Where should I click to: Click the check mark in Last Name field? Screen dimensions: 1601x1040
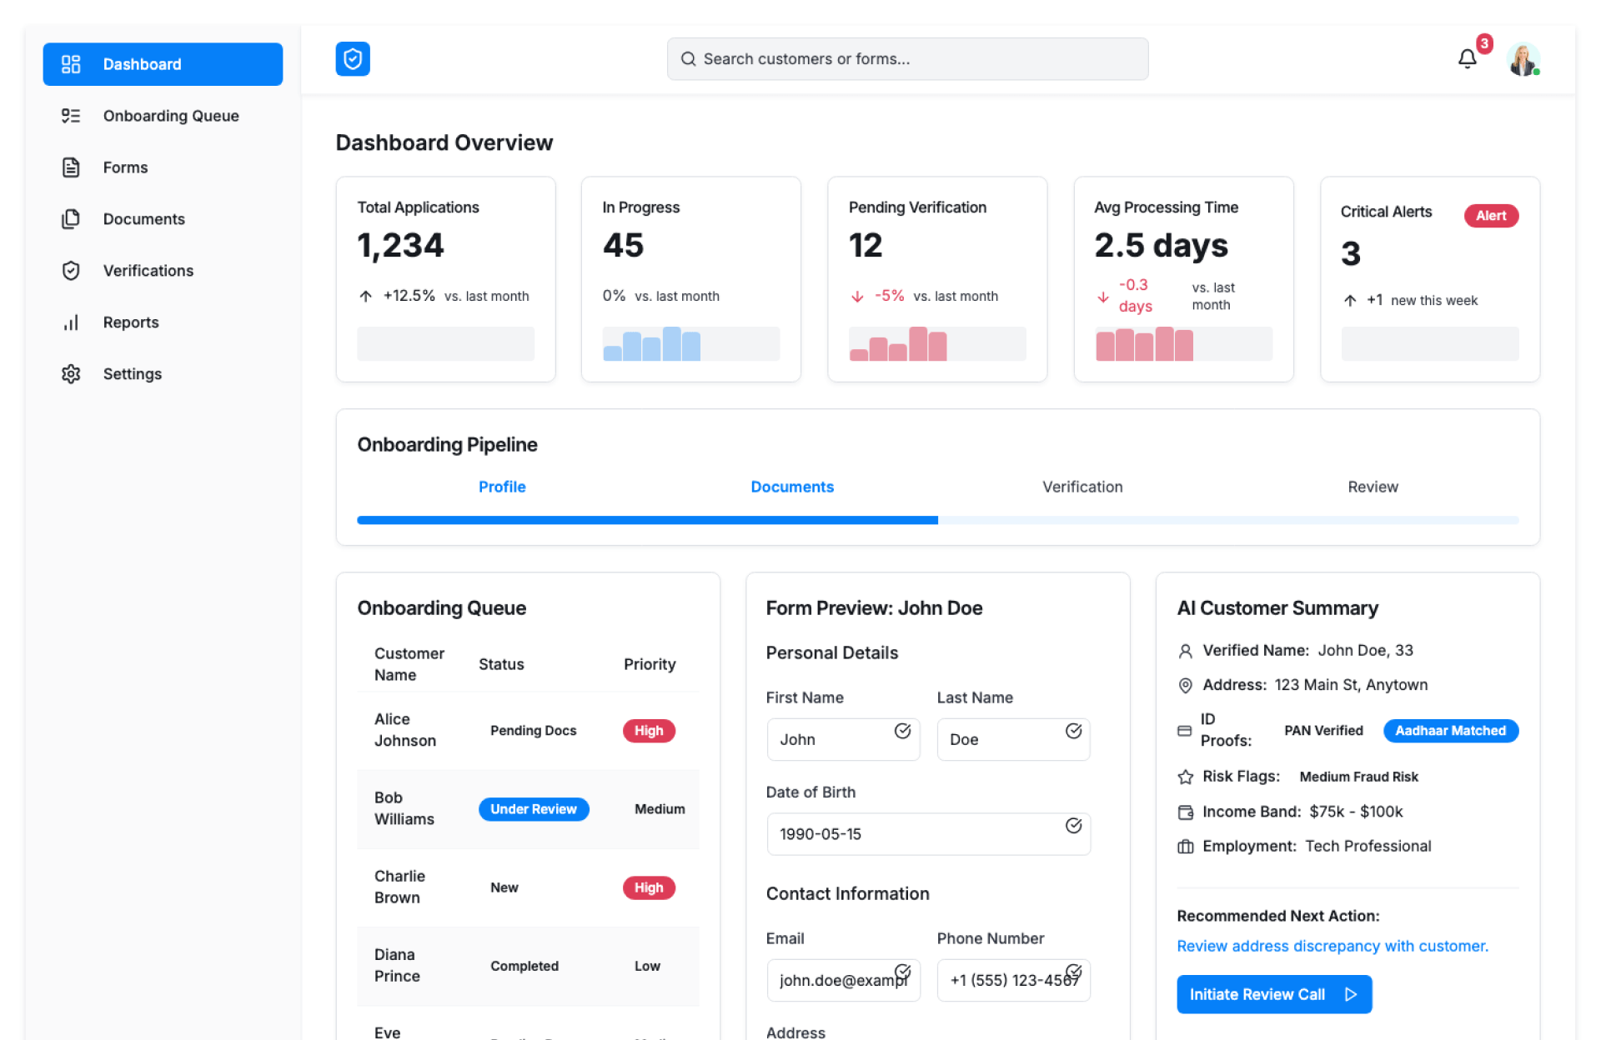tap(1073, 731)
